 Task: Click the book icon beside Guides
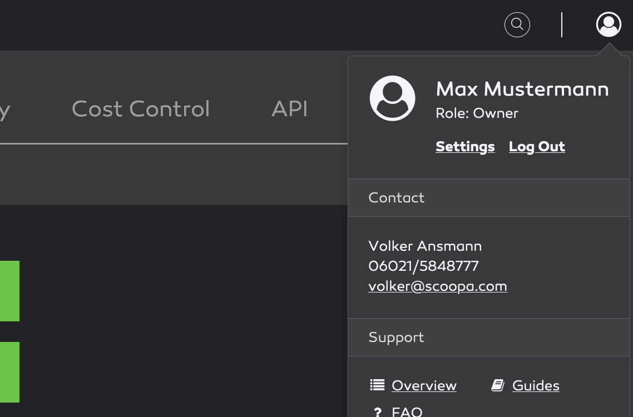(x=498, y=385)
